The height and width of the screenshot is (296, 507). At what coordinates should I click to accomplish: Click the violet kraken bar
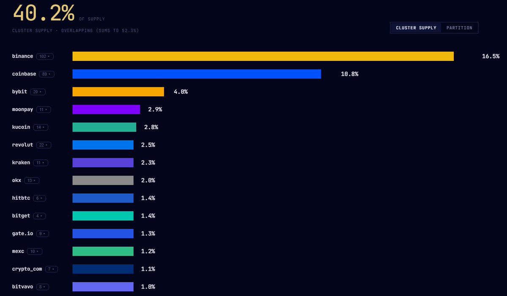pyautogui.click(x=103, y=163)
